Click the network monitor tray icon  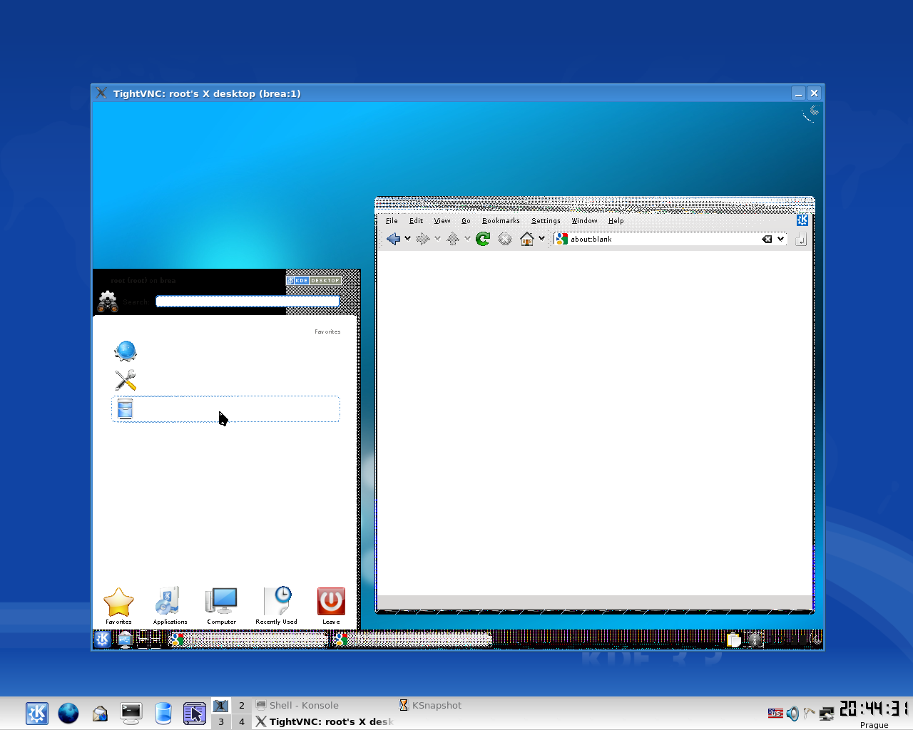[x=827, y=714]
